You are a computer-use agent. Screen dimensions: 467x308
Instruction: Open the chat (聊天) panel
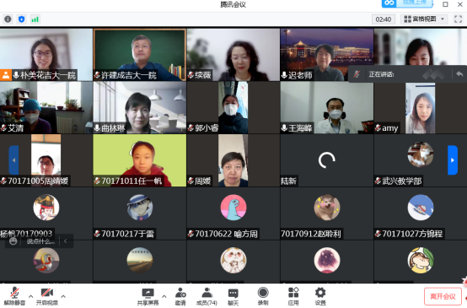coord(233,297)
